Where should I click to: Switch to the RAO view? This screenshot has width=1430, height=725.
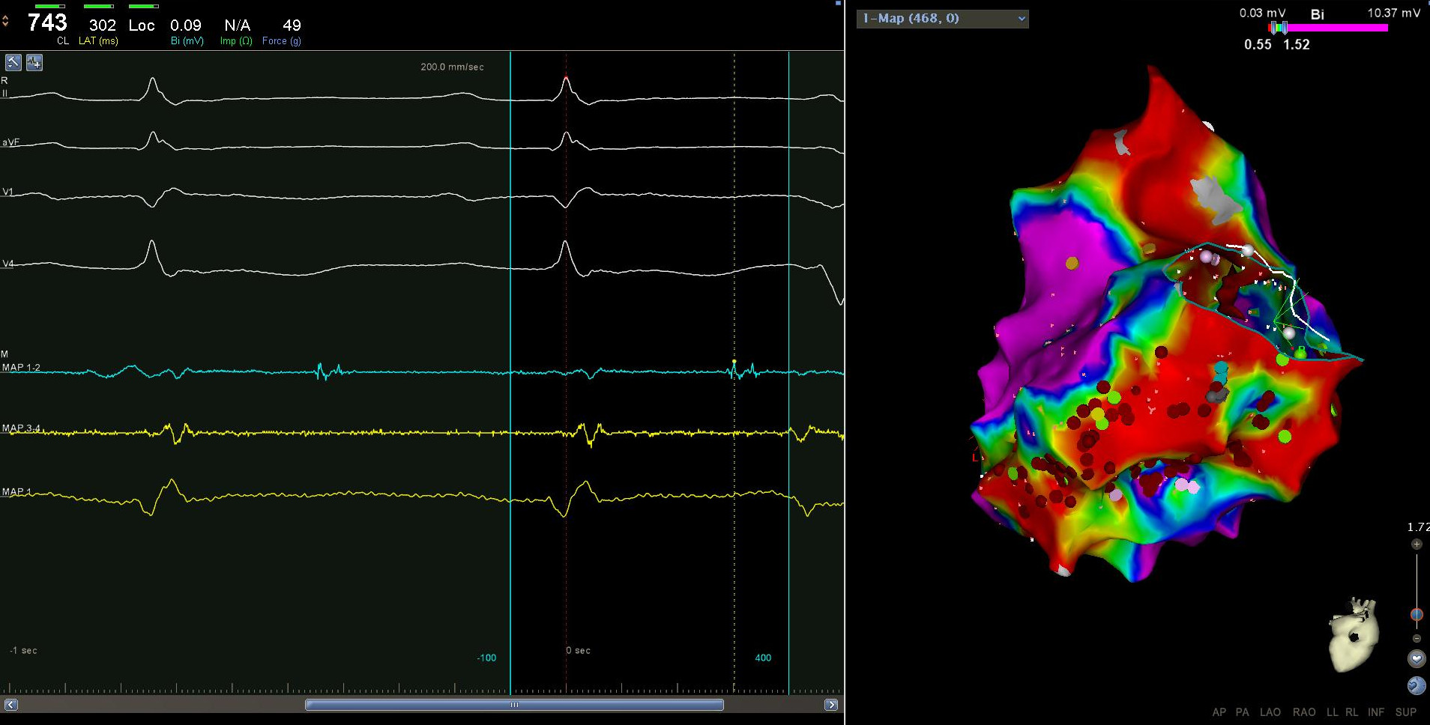click(1303, 712)
